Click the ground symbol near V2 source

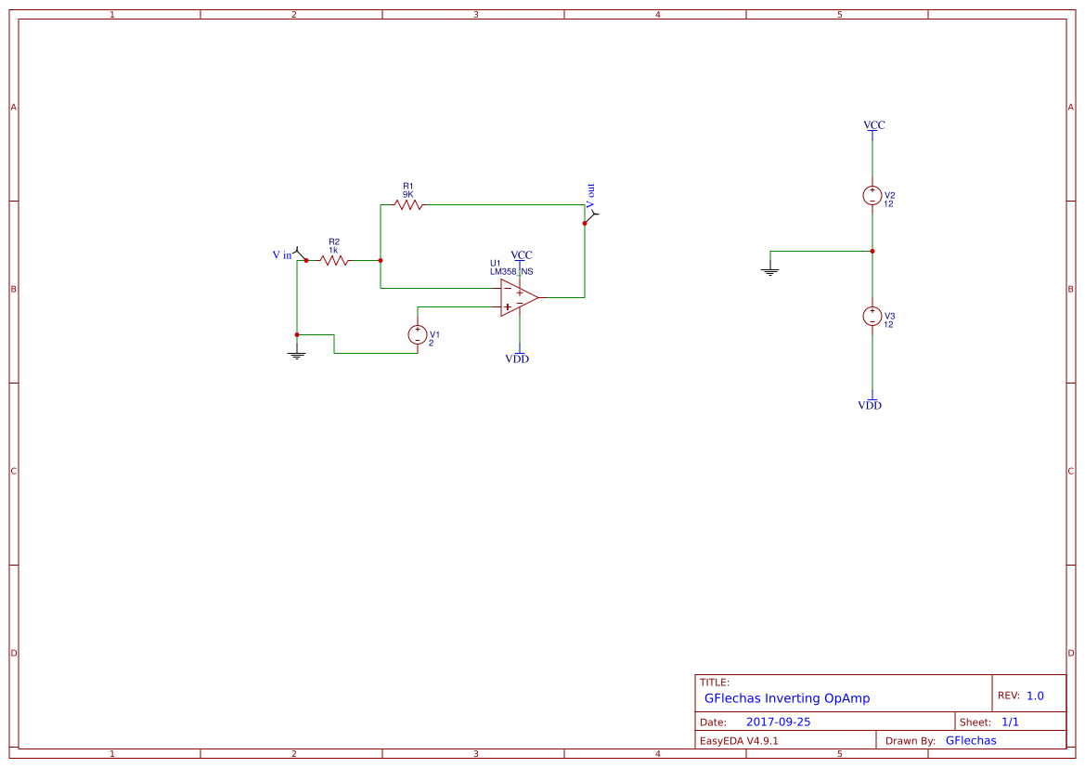769,269
